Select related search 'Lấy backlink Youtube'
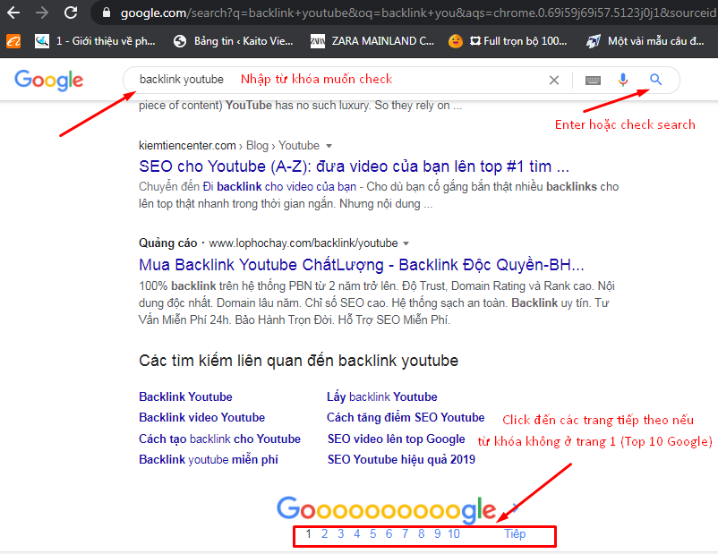Image resolution: width=718 pixels, height=554 pixels. pos(382,396)
